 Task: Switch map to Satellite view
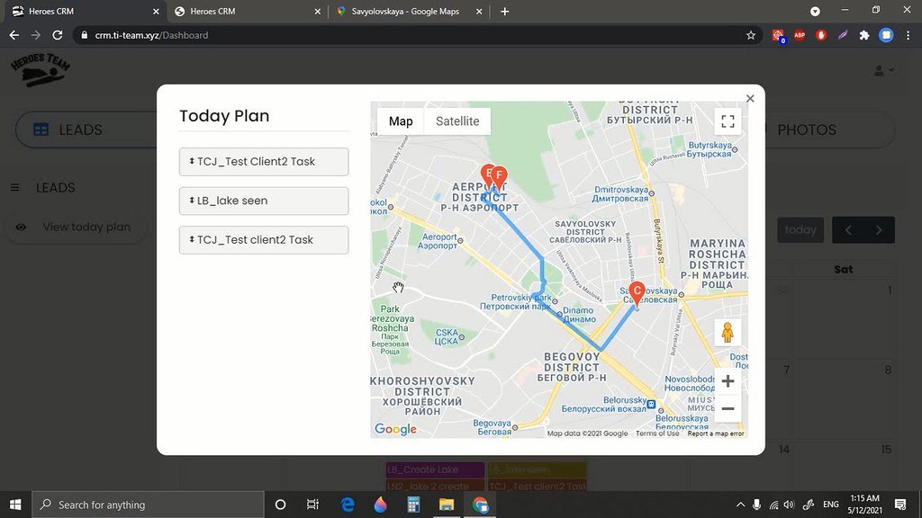pyautogui.click(x=457, y=121)
